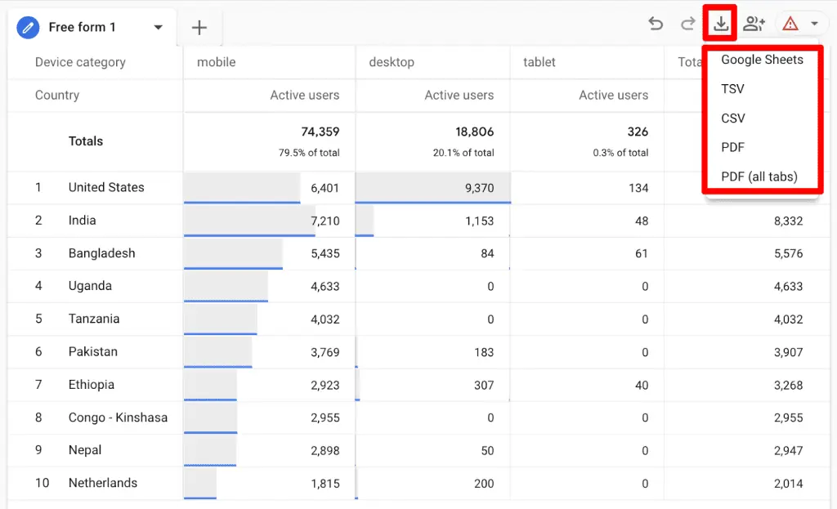Viewport: 837px width, 509px height.
Task: Expand the Totals column header
Action: (691, 62)
